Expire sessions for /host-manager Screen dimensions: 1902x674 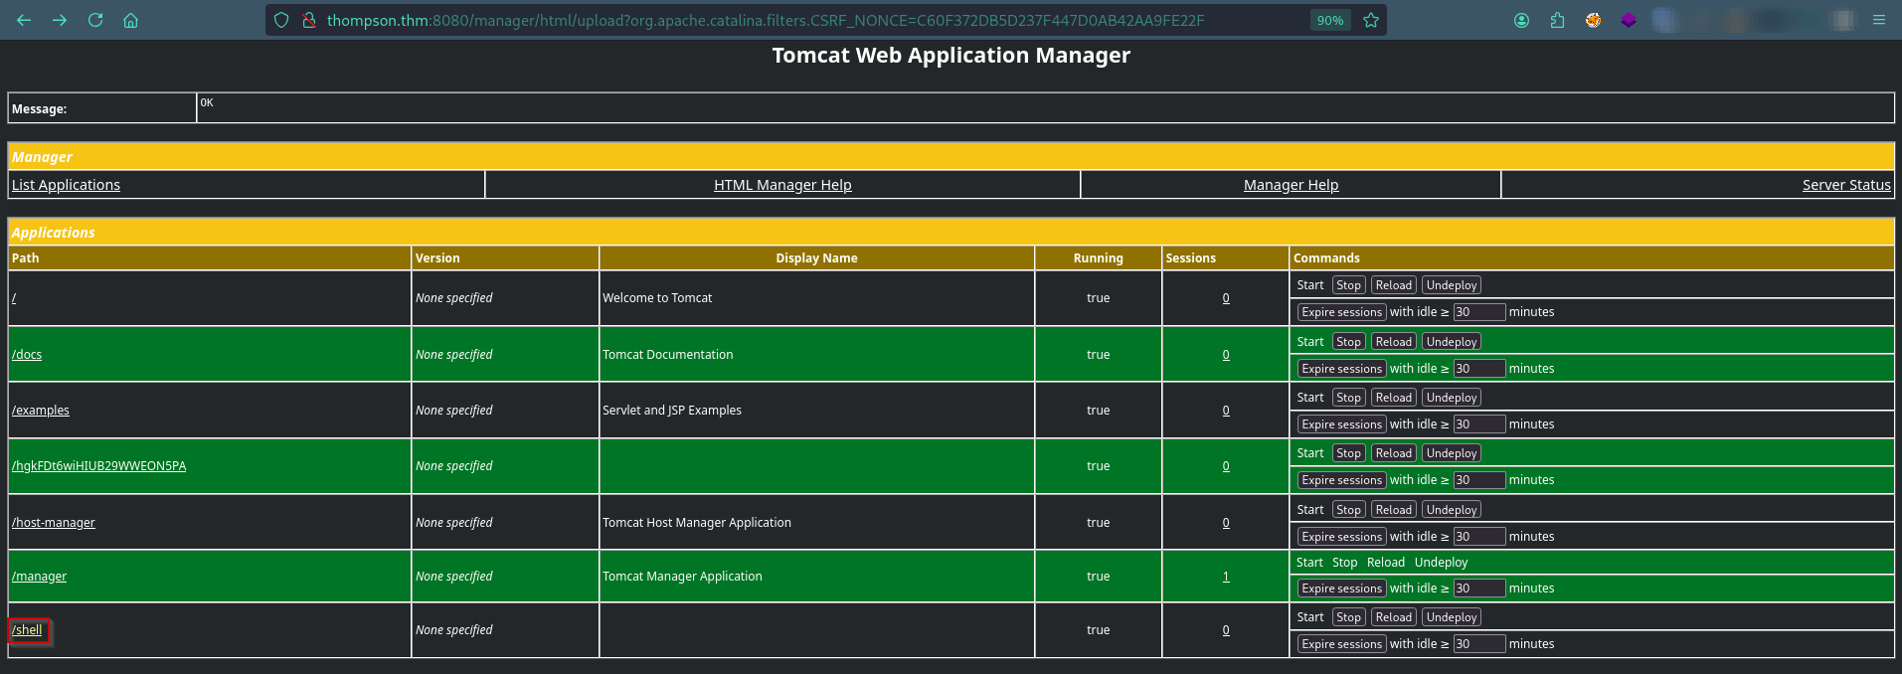pos(1341,537)
